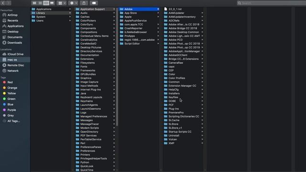
Task: Go forward with the toolbar forward arrow
Action: point(9,3)
